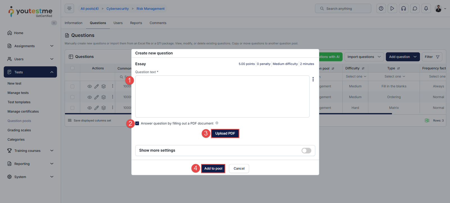Click the three-dot menu beside question text

313,79
